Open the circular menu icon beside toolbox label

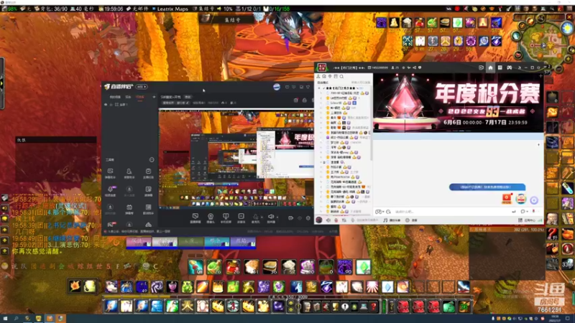pos(152,159)
